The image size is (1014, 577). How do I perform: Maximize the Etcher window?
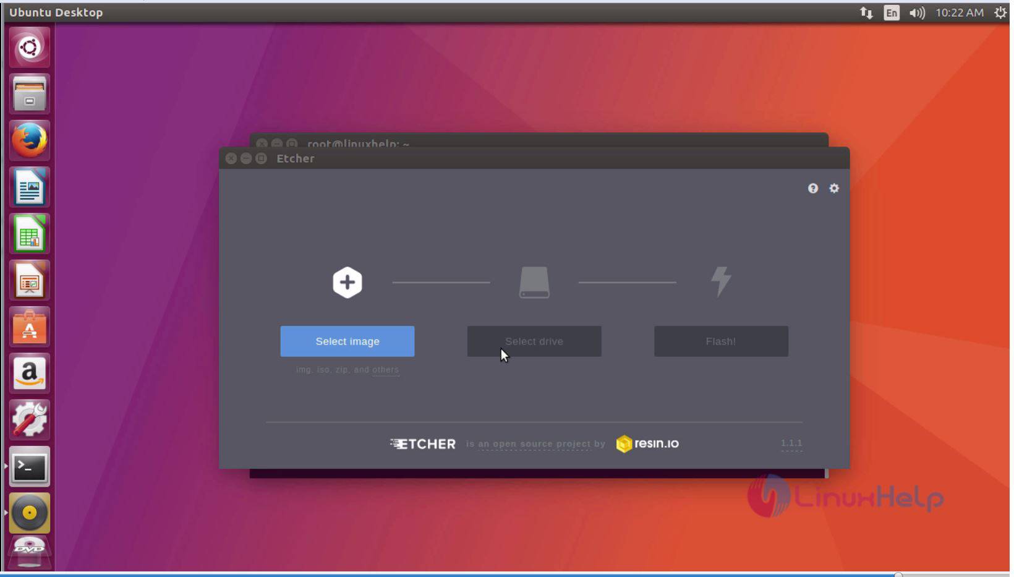[261, 158]
